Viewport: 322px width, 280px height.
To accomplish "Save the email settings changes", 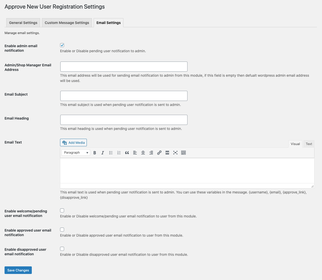I will coord(18,270).
